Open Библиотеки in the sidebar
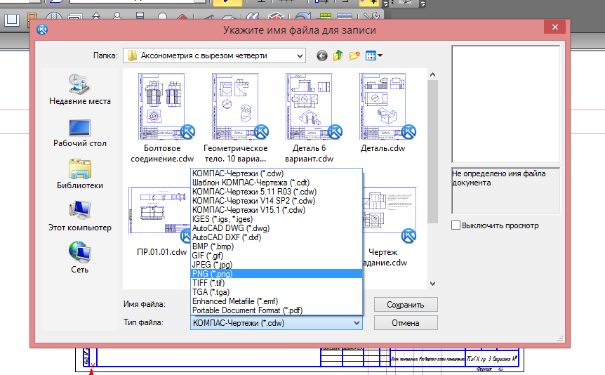 pos(80,174)
